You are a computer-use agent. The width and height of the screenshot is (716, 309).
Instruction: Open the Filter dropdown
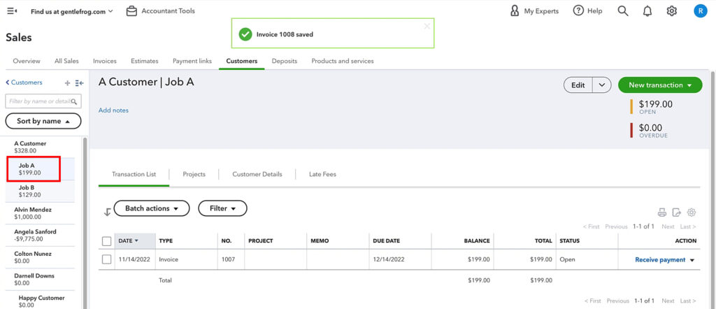click(x=222, y=208)
